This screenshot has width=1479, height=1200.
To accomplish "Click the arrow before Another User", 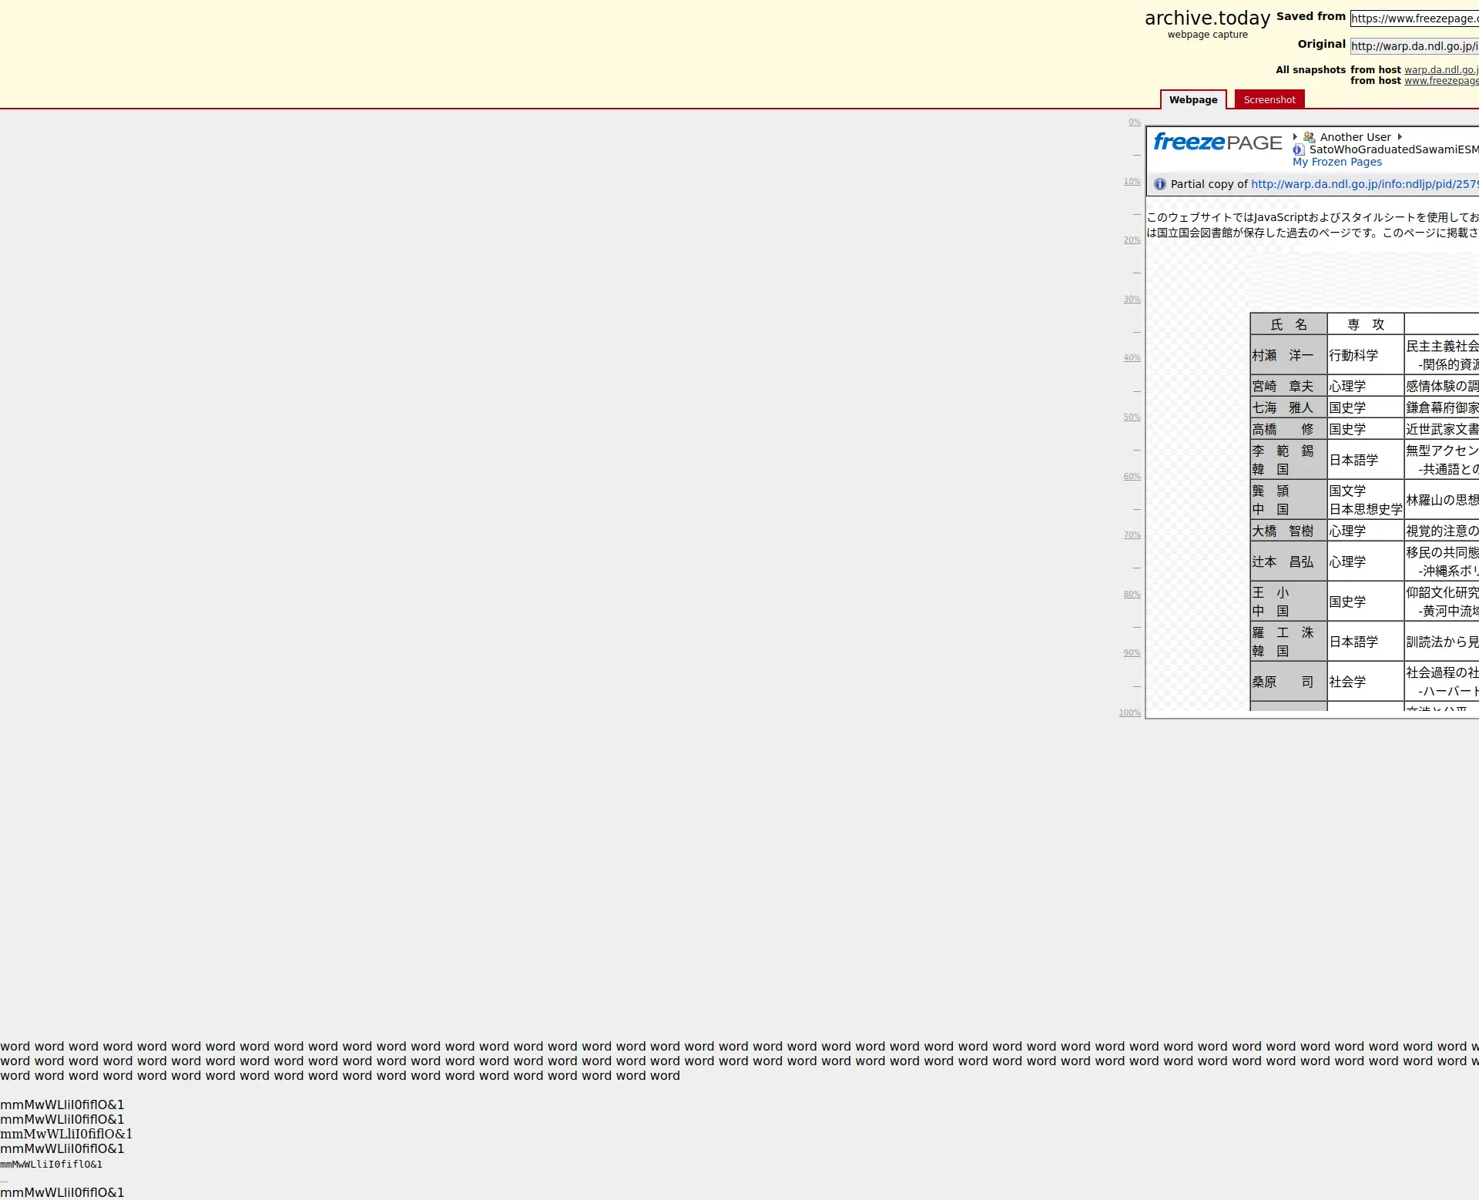I will [1295, 137].
